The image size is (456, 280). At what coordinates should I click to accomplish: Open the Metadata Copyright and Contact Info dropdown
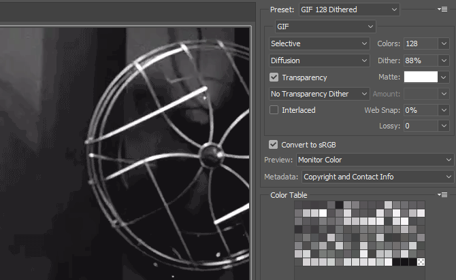pos(378,177)
